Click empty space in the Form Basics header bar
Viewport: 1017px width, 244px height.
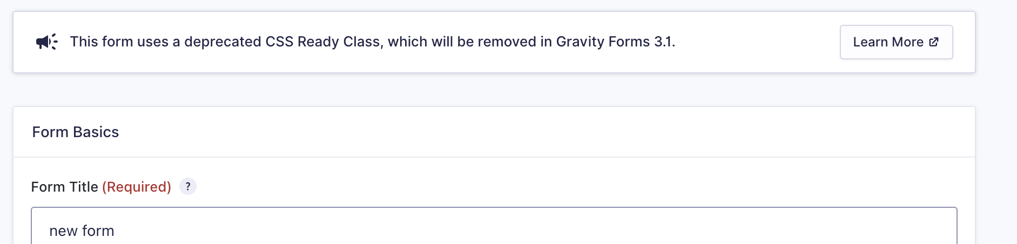(x=540, y=132)
